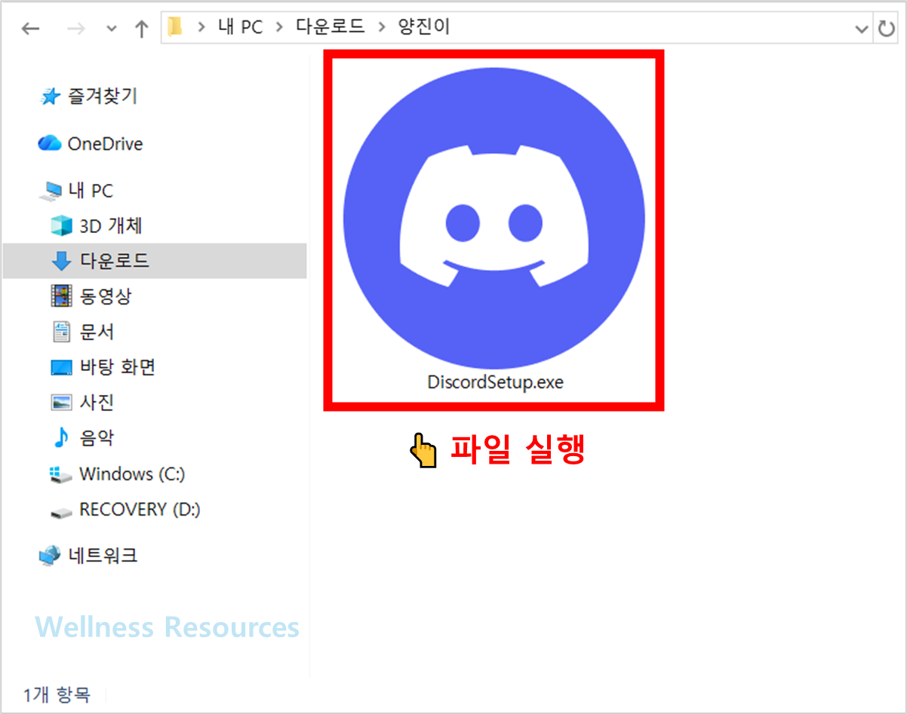The width and height of the screenshot is (907, 714).
Task: Open 문서 folder
Action: coord(97,331)
